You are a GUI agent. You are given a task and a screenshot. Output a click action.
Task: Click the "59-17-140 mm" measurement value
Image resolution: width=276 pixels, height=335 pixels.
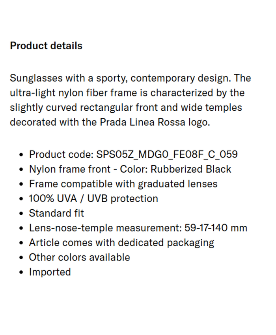click(216, 228)
